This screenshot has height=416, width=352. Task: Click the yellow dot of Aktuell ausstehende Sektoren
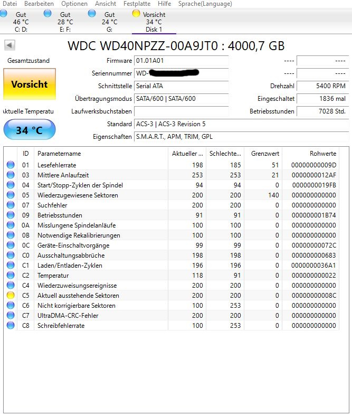click(x=11, y=295)
